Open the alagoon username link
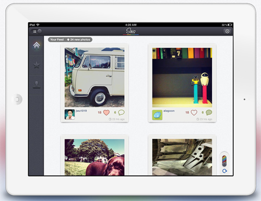The width and height of the screenshot is (261, 201). pos(169,111)
